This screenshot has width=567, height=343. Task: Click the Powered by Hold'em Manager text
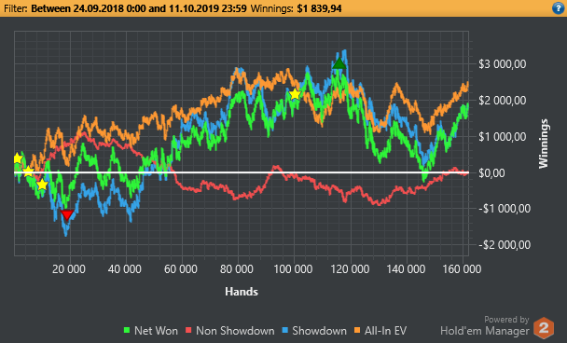(x=485, y=325)
